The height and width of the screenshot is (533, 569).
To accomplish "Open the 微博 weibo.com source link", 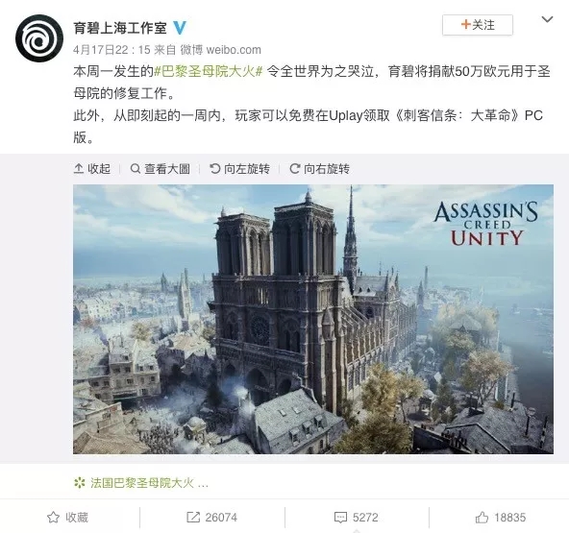I will pyautogui.click(x=221, y=50).
